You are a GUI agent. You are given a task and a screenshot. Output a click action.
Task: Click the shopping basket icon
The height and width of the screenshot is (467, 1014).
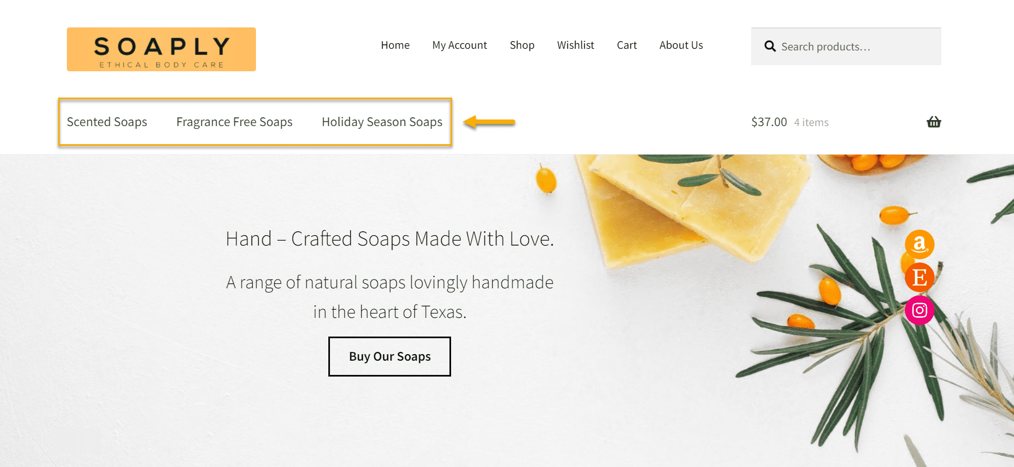coord(933,122)
